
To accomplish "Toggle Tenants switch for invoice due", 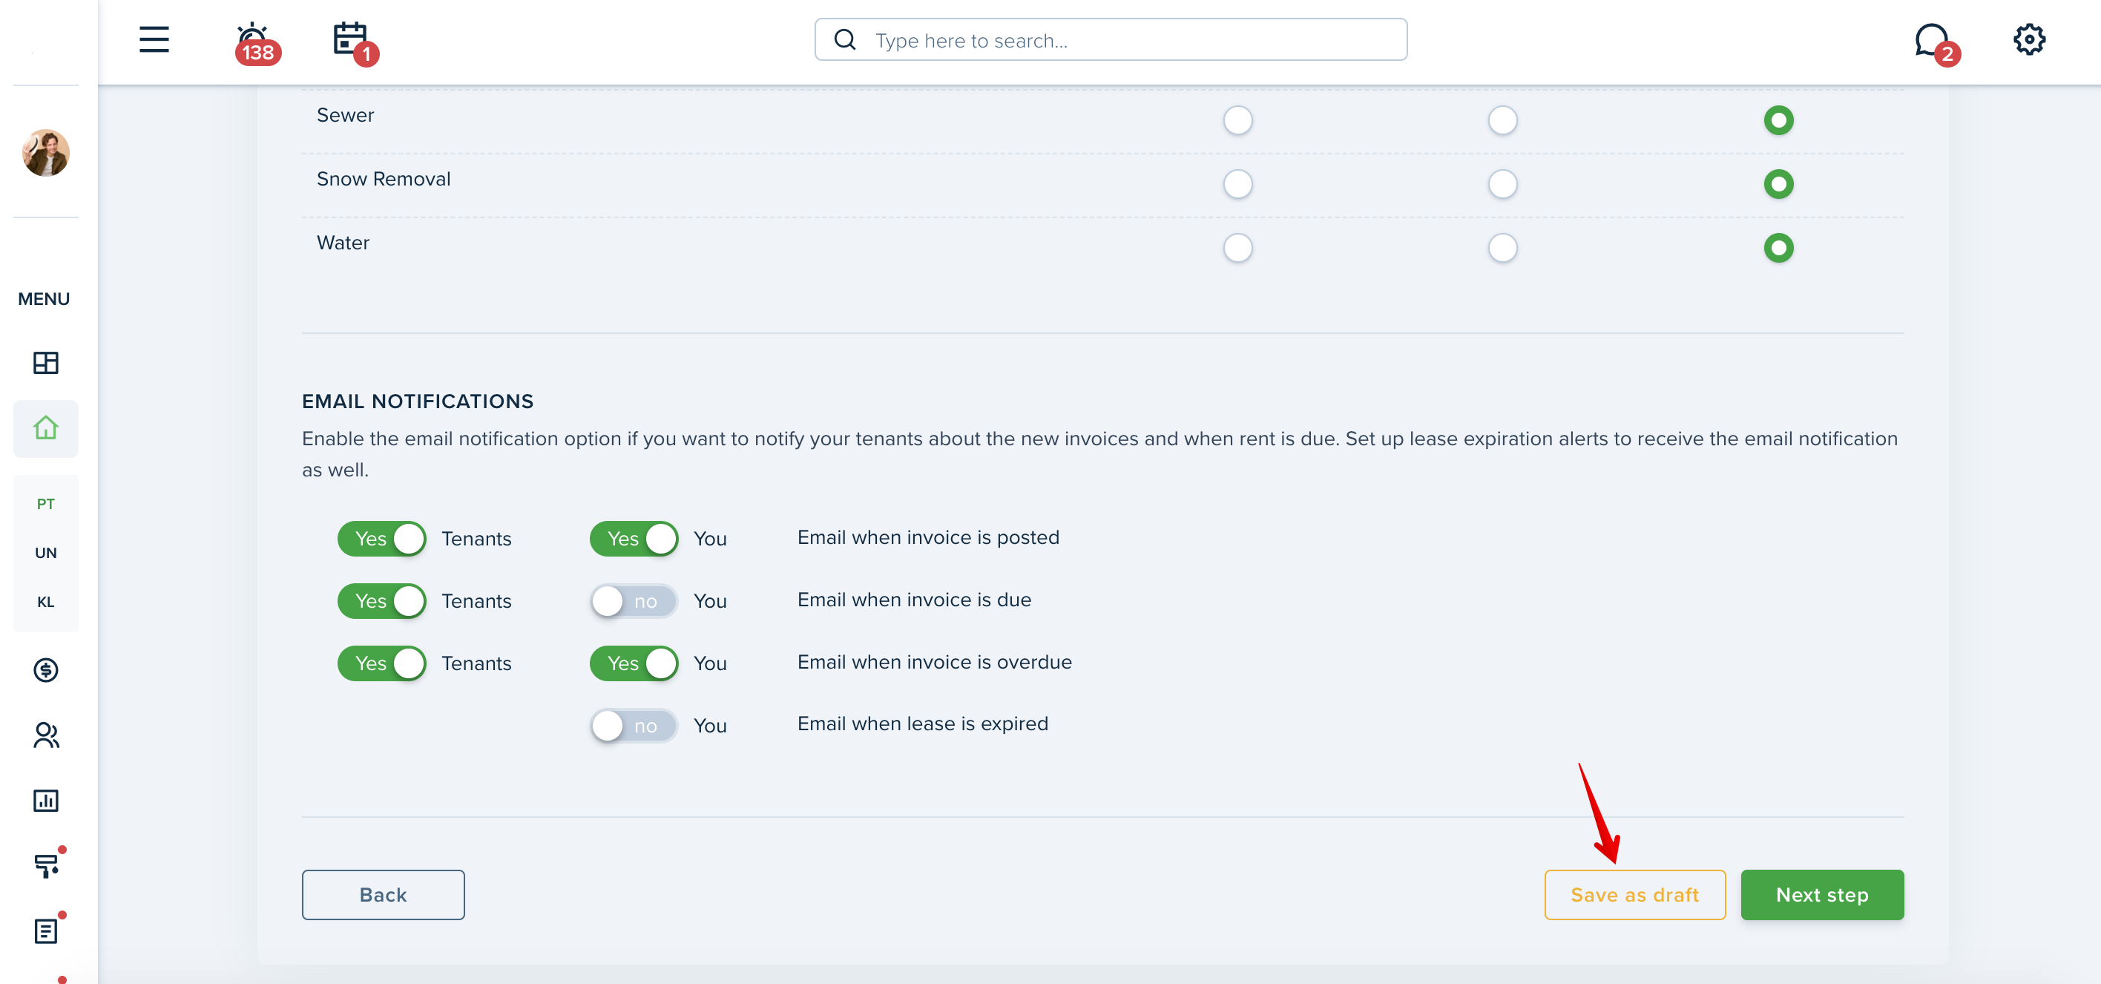I will [382, 600].
